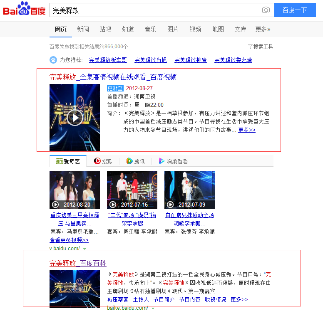323x311 pixels.
Task: Open the 知道 tab
Action: pos(128,29)
